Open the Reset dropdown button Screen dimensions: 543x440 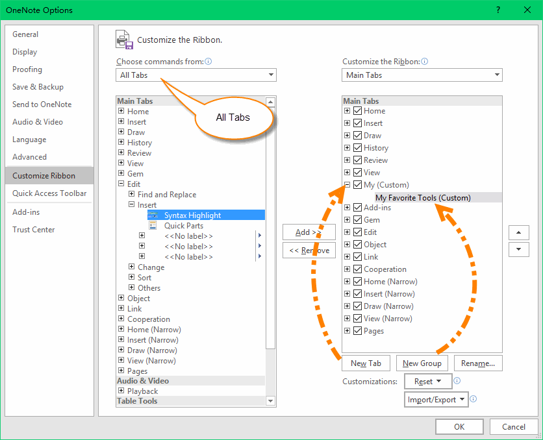(x=428, y=381)
